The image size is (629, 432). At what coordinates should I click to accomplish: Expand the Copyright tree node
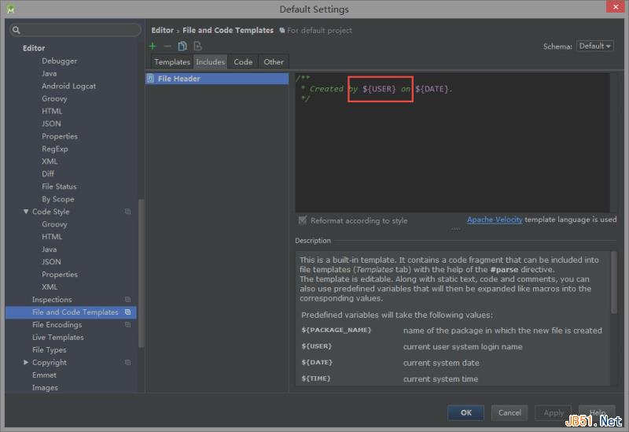coord(26,362)
